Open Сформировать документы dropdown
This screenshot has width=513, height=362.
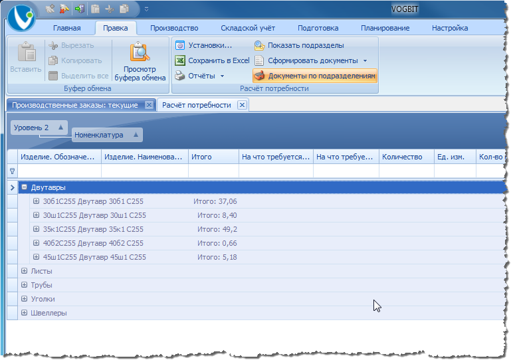pyautogui.click(x=365, y=60)
